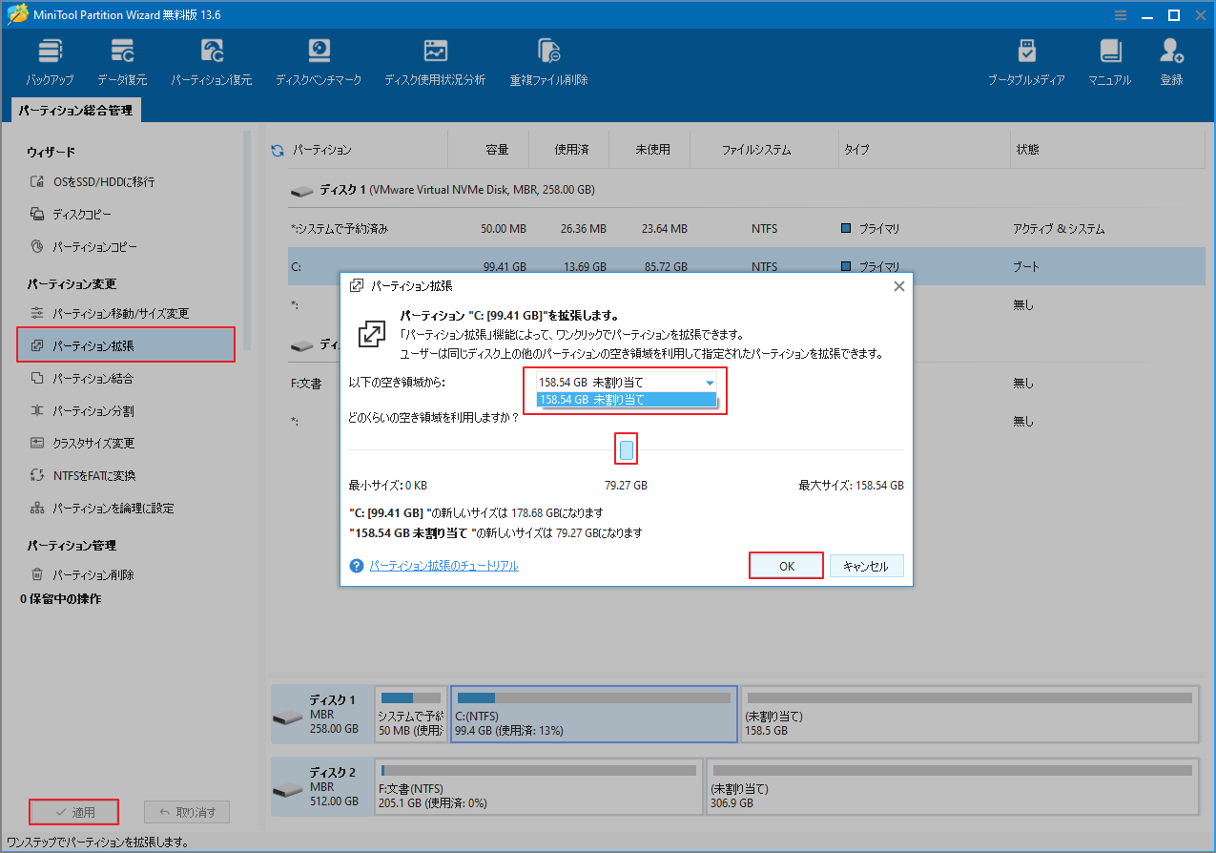This screenshot has width=1216, height=853.
Task: Click the 適用 apply button
Action: [x=74, y=812]
